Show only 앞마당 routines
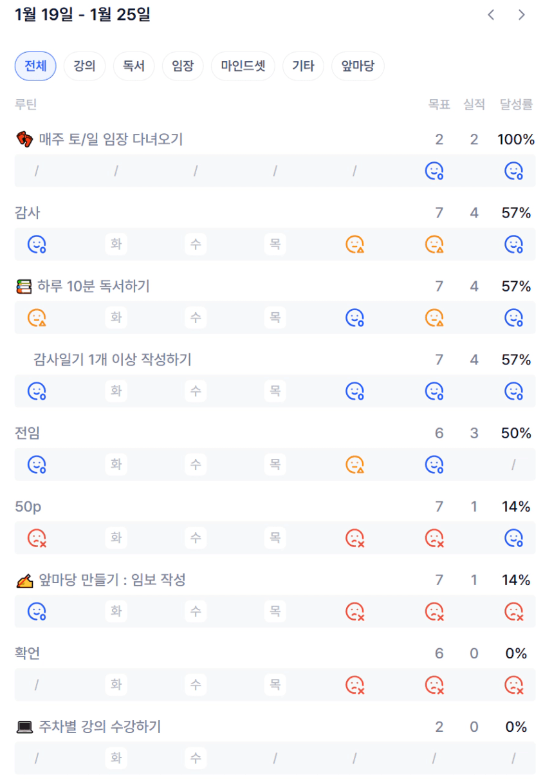The image size is (543, 782). (x=358, y=66)
